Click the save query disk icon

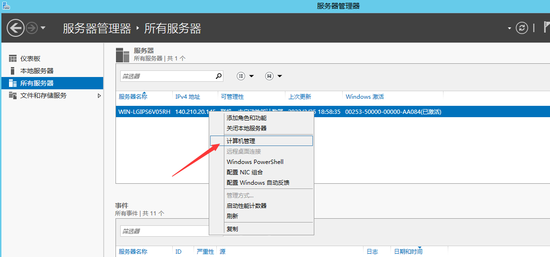[269, 76]
